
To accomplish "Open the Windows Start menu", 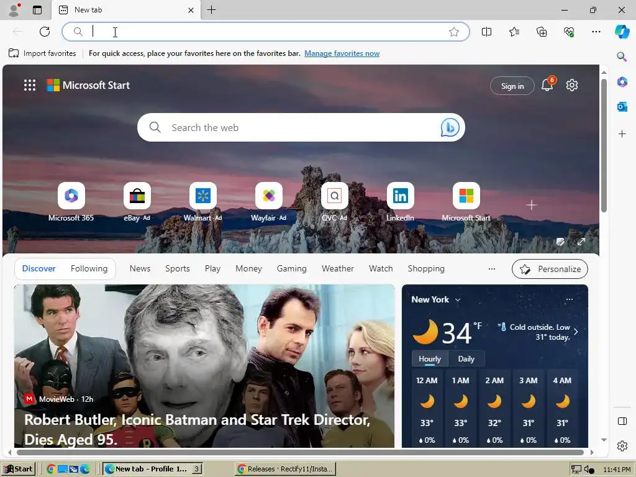I will coord(18,469).
